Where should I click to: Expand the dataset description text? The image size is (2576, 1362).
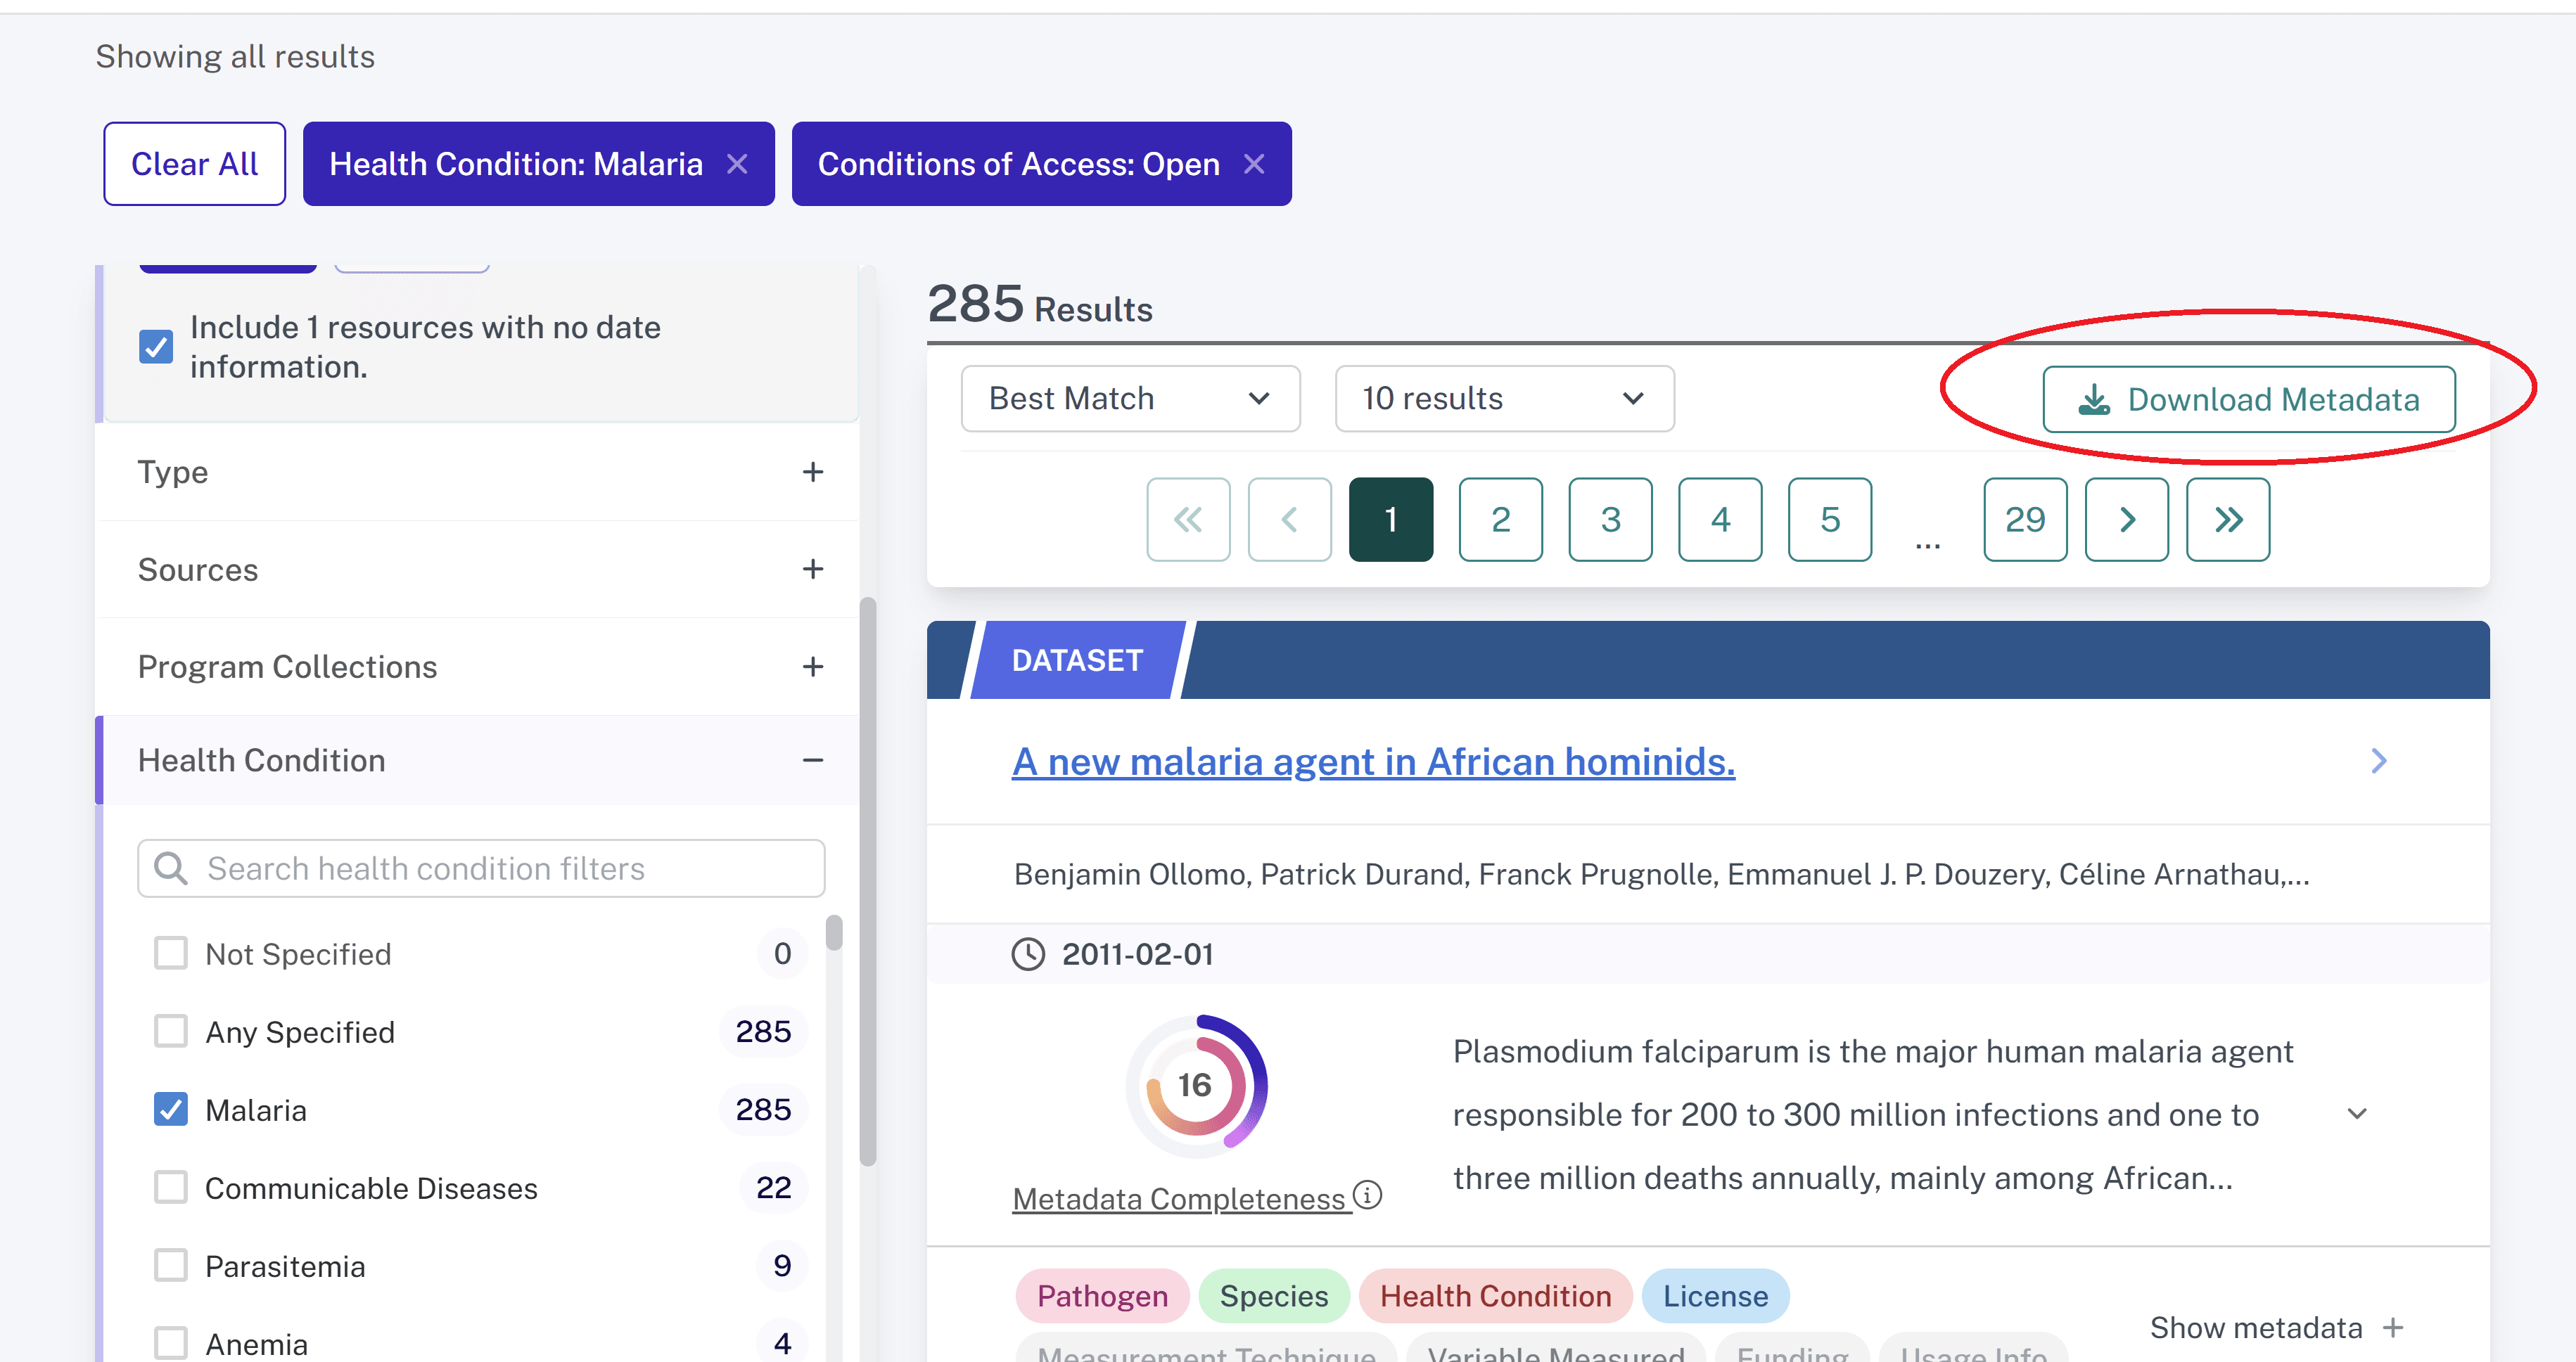(2357, 1114)
